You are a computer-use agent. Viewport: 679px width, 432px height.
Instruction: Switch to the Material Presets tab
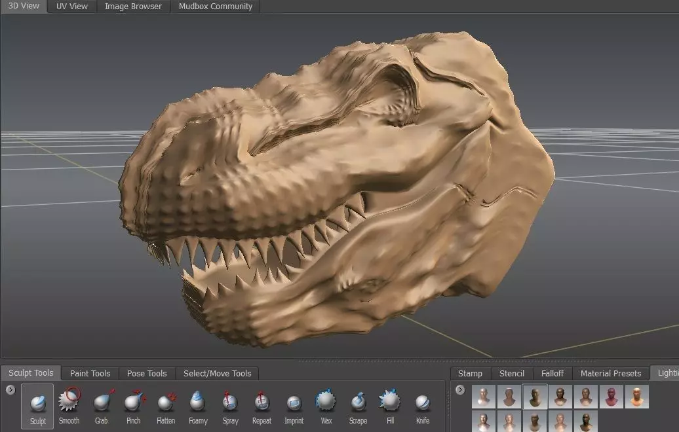coord(610,373)
